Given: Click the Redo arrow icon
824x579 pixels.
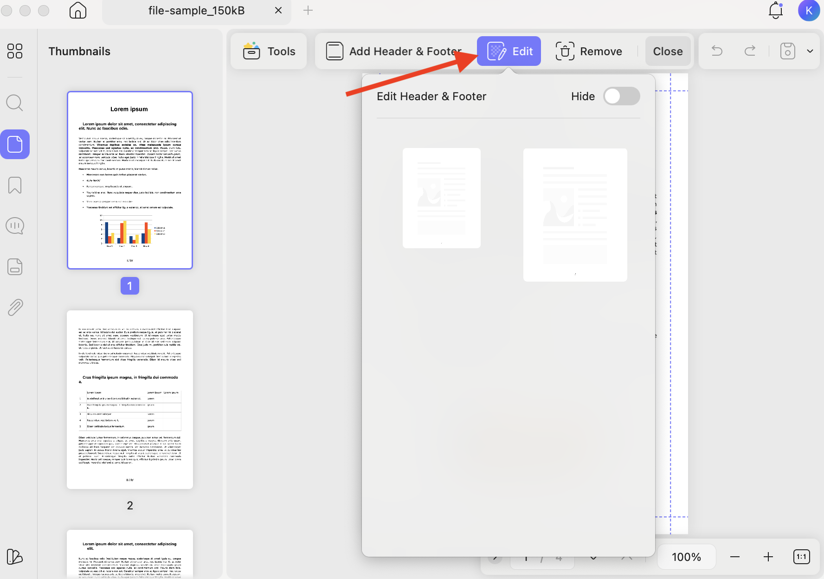Looking at the screenshot, I should click(x=750, y=51).
